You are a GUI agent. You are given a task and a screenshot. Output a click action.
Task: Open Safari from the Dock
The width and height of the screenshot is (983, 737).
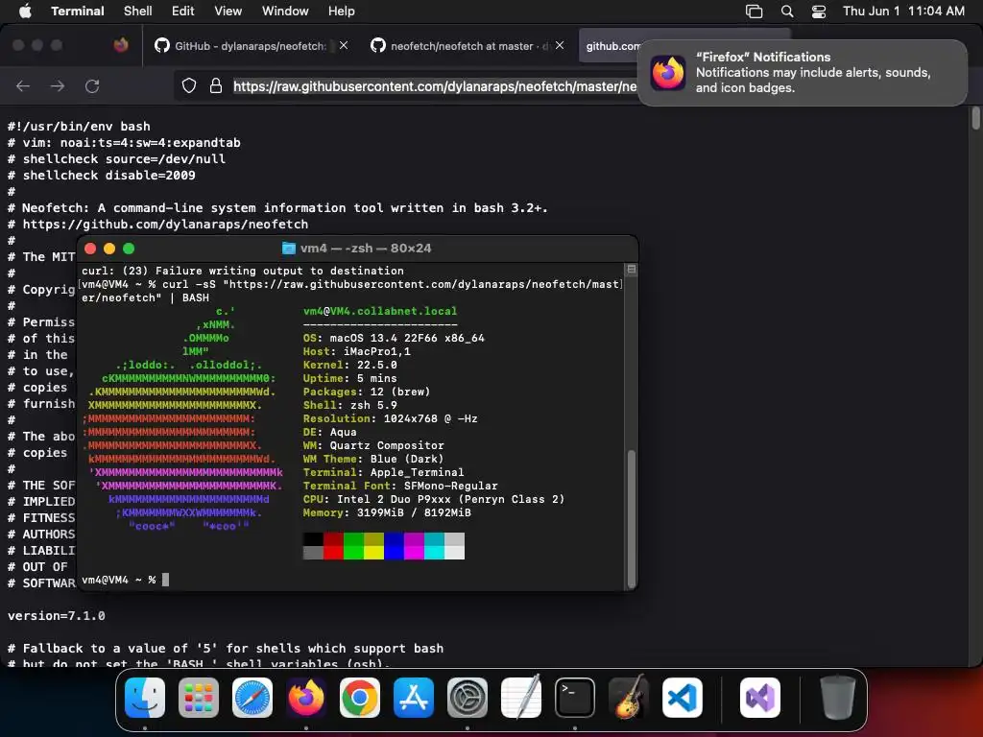pos(252,698)
